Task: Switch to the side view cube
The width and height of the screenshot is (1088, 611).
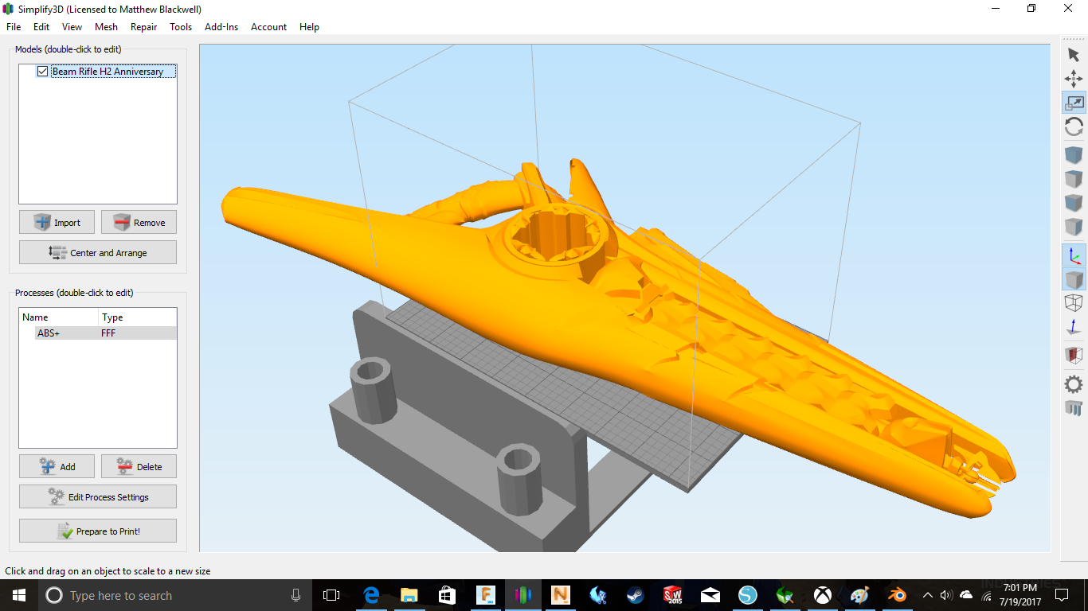Action: tap(1074, 227)
